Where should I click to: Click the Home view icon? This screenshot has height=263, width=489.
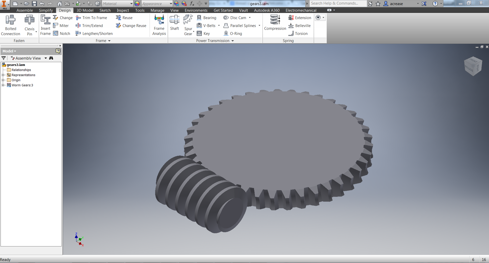tap(59, 4)
